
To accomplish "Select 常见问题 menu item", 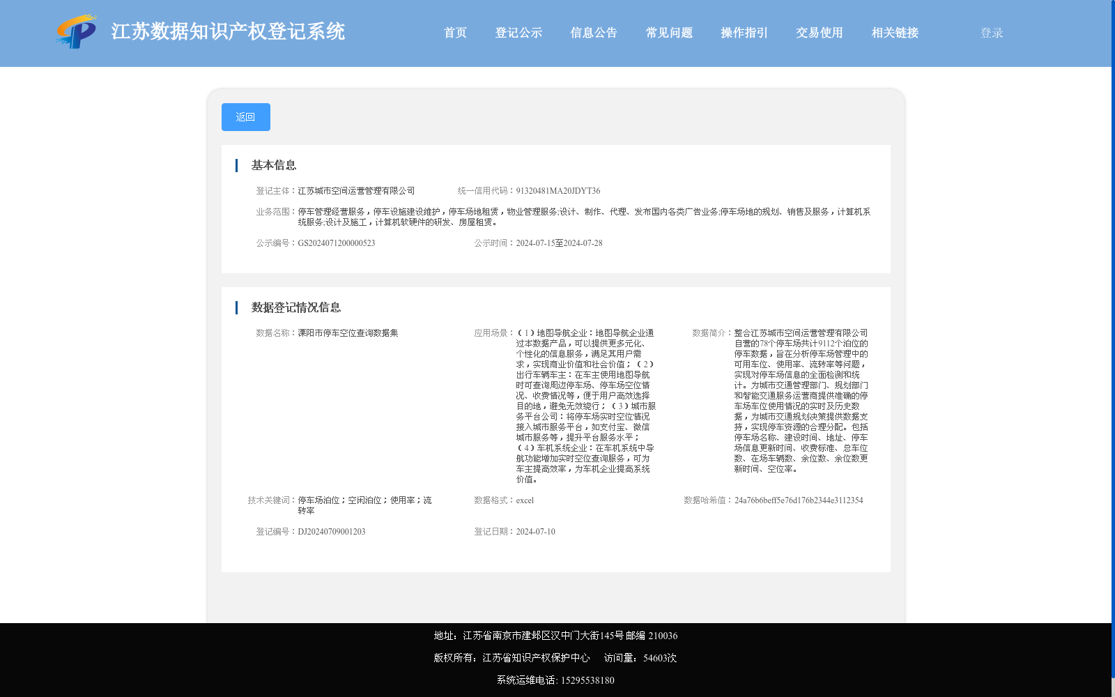I will click(669, 33).
